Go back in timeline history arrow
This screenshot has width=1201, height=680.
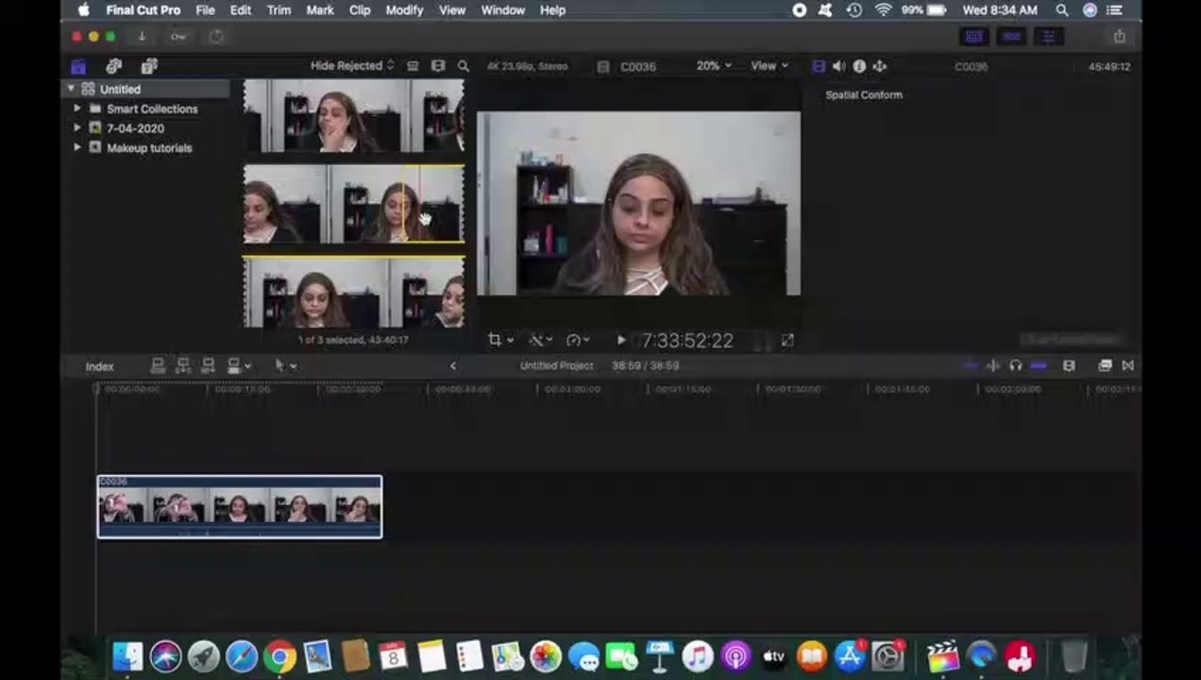point(453,365)
